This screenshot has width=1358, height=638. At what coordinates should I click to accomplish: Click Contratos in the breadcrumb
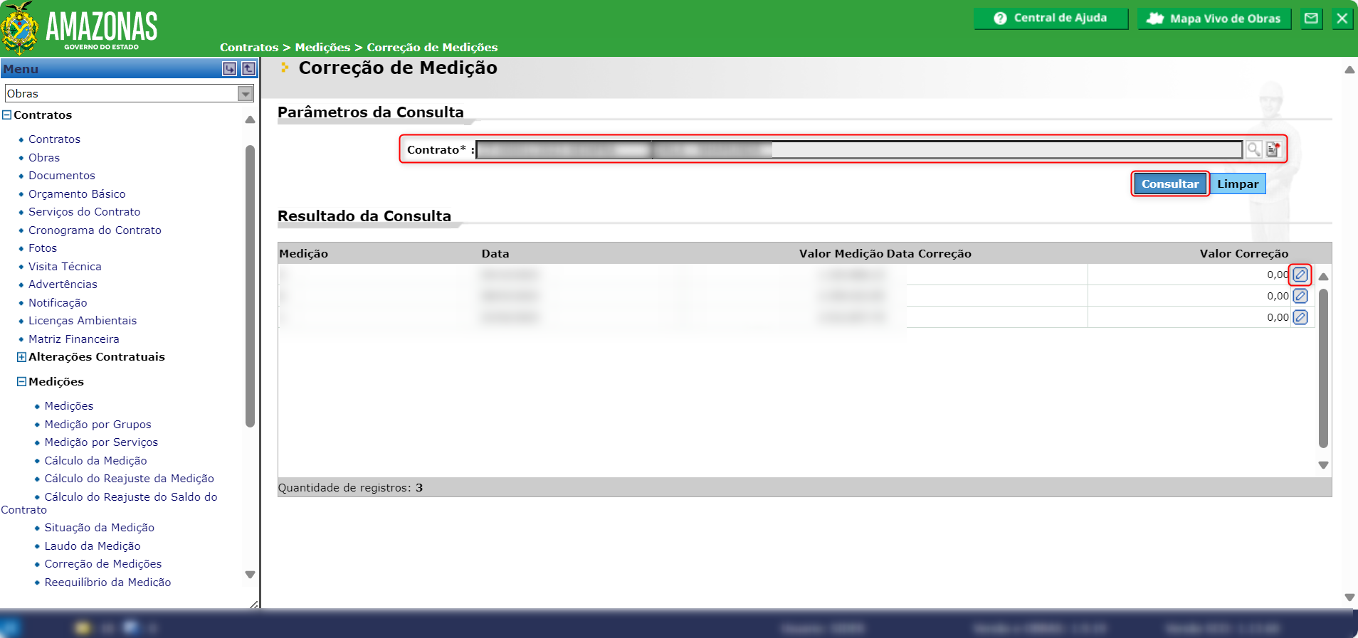click(x=249, y=48)
